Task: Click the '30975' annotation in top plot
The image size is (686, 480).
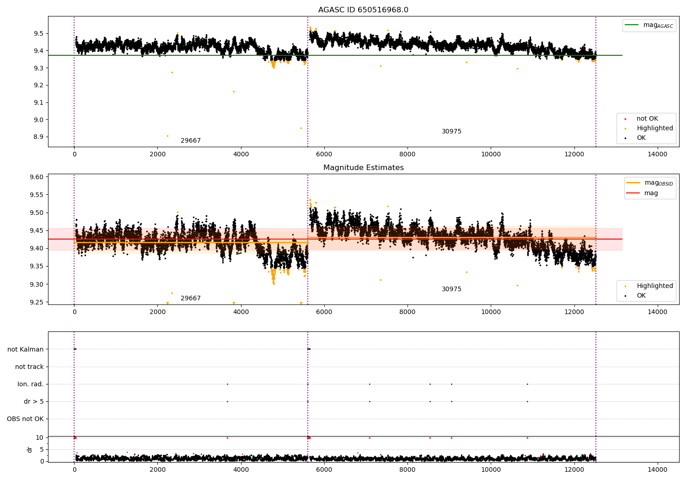Action: (x=451, y=132)
